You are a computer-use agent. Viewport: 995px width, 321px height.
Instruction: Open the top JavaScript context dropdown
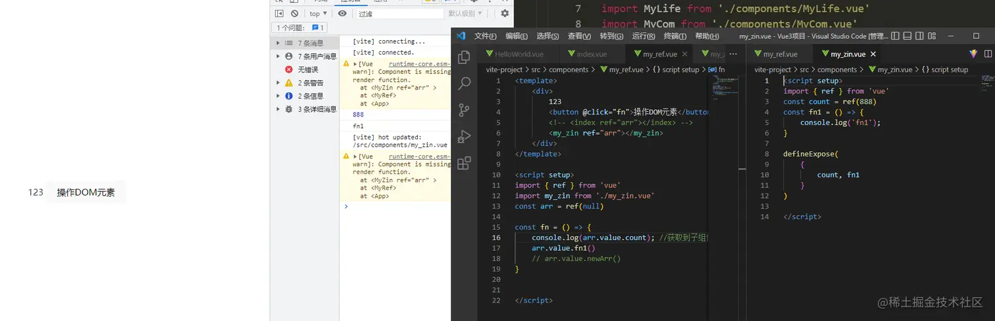319,13
